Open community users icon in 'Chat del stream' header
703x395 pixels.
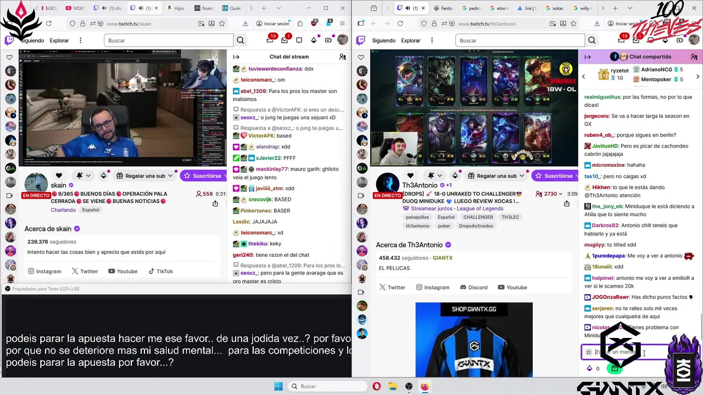tap(343, 57)
